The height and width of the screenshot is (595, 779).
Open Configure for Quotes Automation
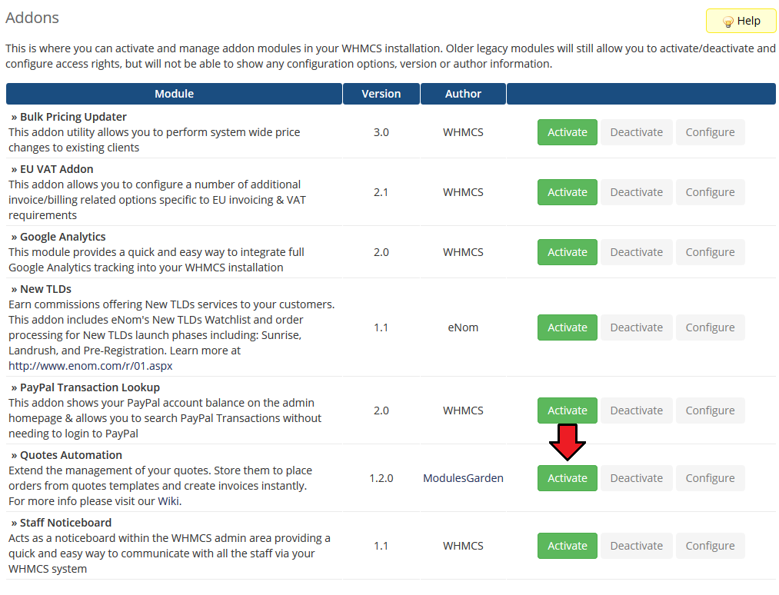pos(710,478)
